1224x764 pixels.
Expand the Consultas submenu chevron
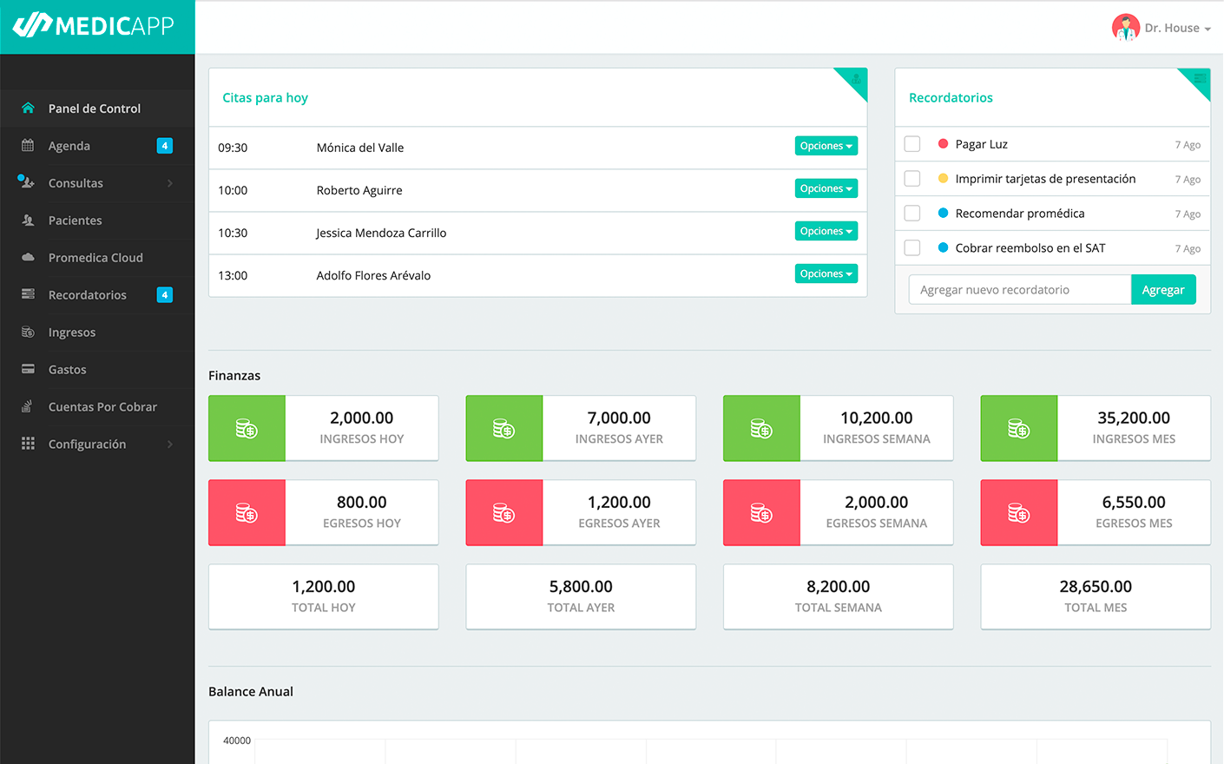coord(170,183)
